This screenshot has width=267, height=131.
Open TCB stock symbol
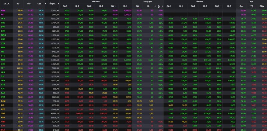[x=3, y=19]
